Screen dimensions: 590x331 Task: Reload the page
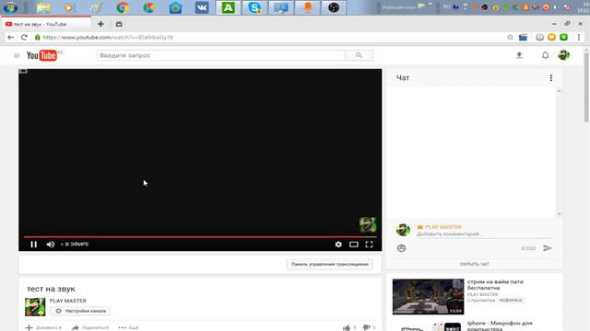[24, 37]
